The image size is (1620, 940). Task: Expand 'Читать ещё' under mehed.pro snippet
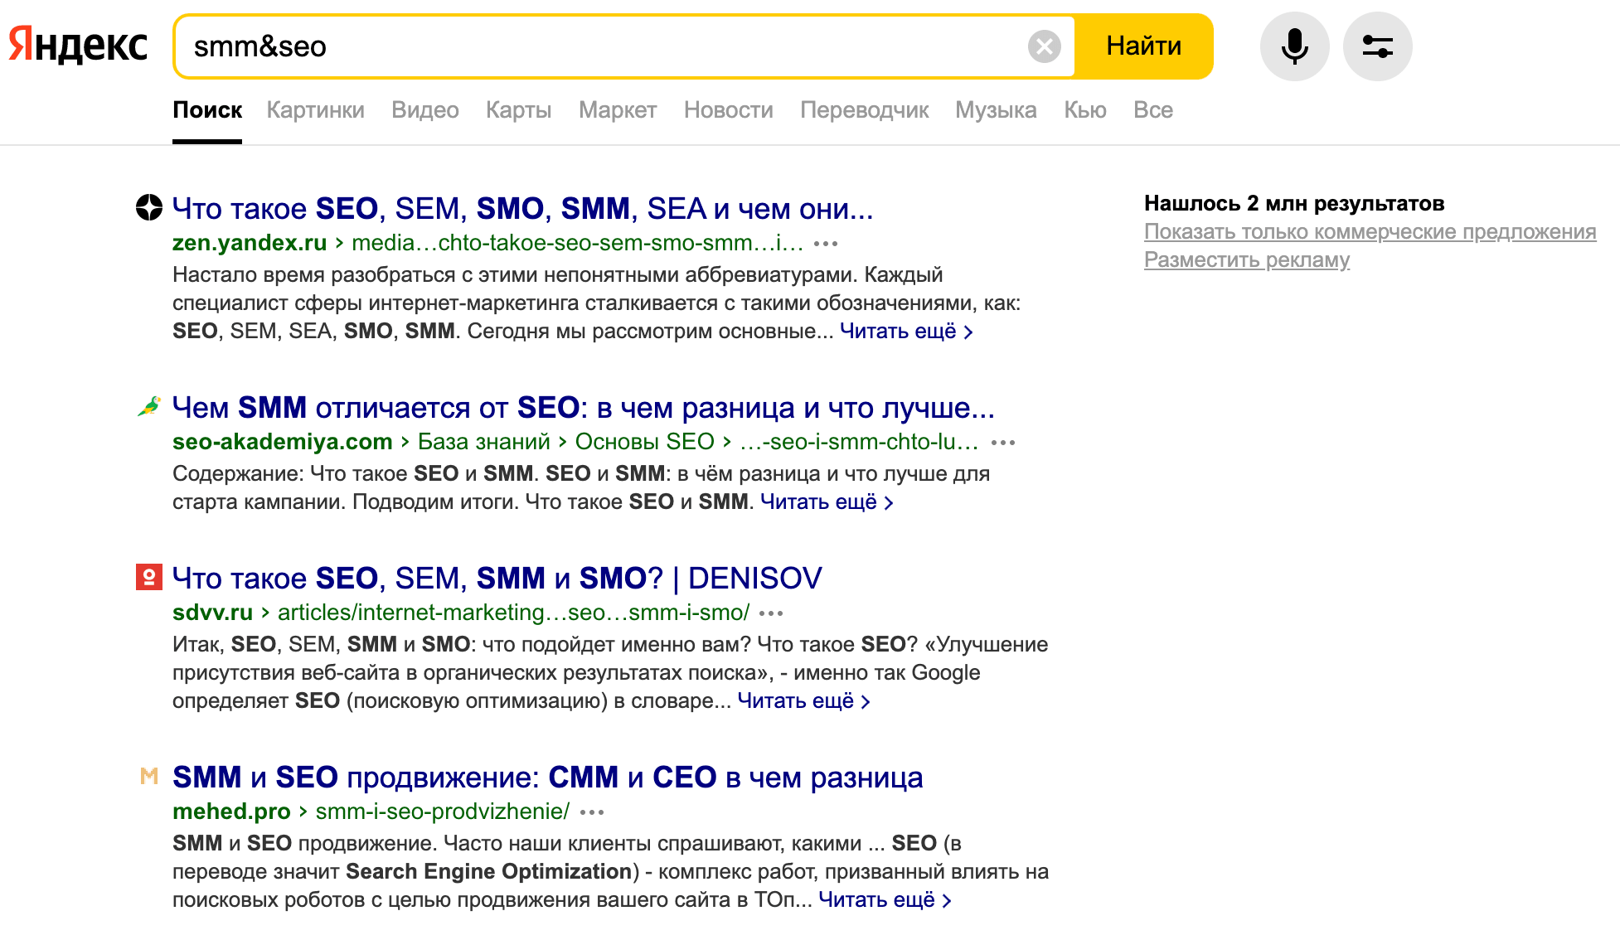point(885,899)
